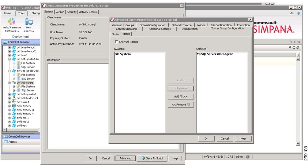The width and height of the screenshot is (308, 165).
Task: Expand the double-chevron dropdown in the main window panel
Action: (x=298, y=54)
